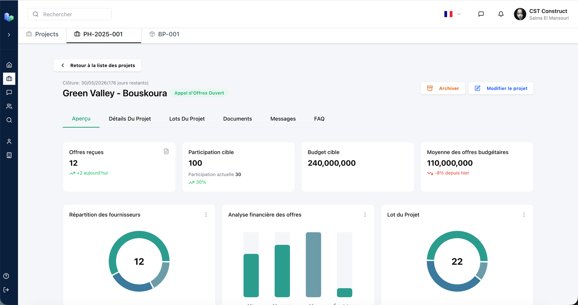Screen dimensions: 578x305
Task: Open the Répartition des fournisseurs options menu
Action: [x=206, y=214]
